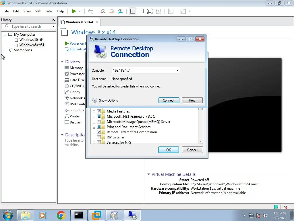Image resolution: width=294 pixels, height=221 pixels.
Task: Select the Network Adapter device icon
Action: pyautogui.click(x=67, y=98)
